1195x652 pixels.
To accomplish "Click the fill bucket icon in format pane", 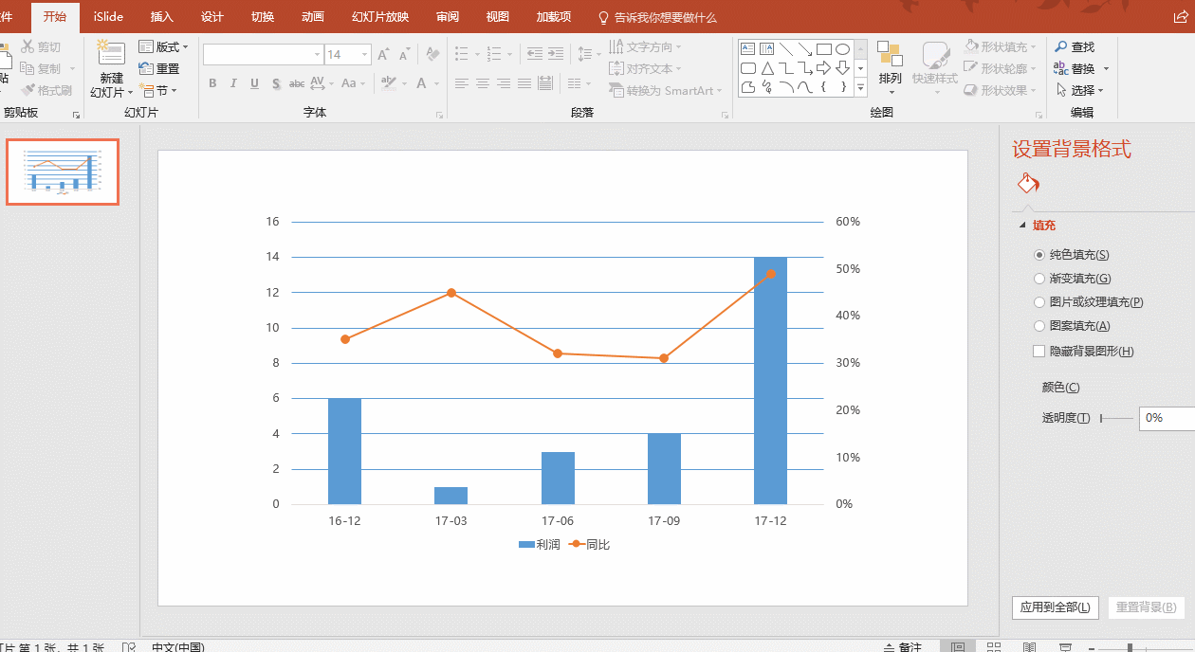I will point(1027,183).
